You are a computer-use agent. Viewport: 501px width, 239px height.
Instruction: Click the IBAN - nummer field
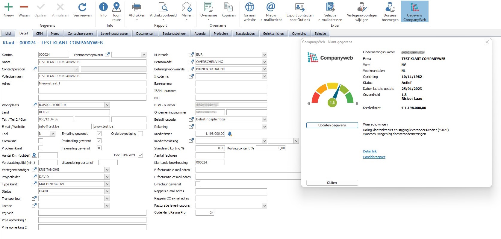pyautogui.click(x=231, y=91)
